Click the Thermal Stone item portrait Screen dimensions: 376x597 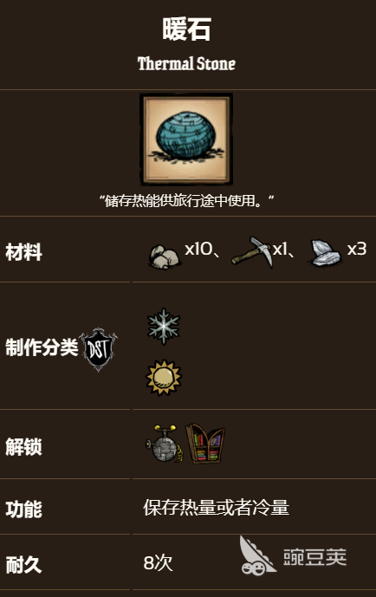click(186, 139)
